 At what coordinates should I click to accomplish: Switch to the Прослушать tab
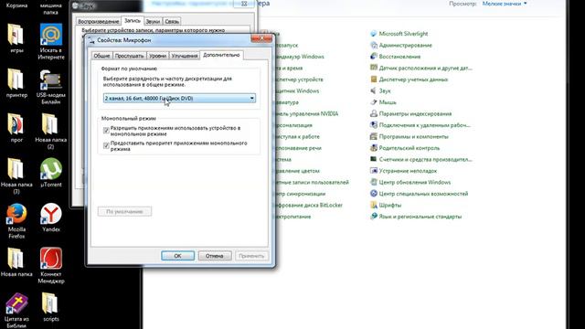pyautogui.click(x=129, y=56)
